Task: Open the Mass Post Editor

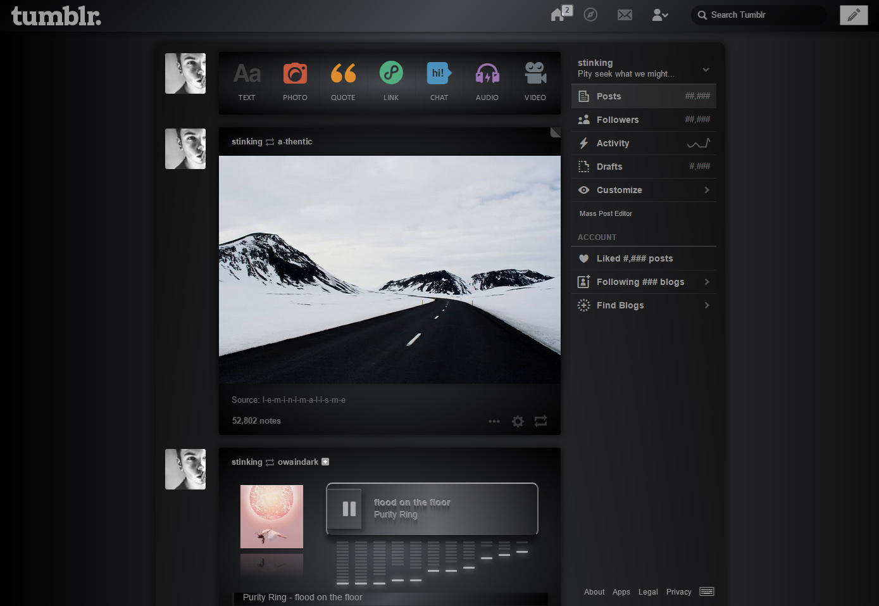Action: (605, 213)
